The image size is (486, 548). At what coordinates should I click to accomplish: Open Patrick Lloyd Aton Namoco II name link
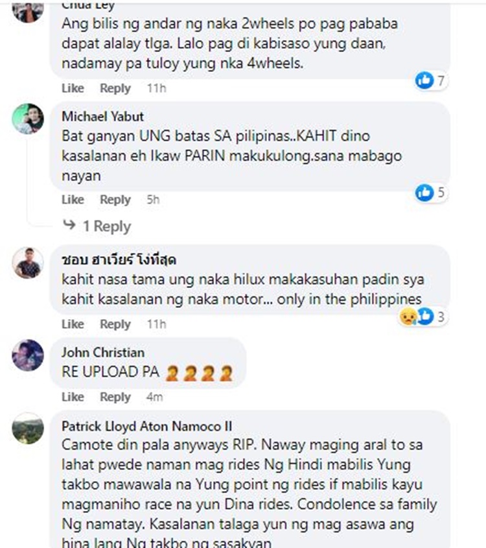(x=146, y=426)
